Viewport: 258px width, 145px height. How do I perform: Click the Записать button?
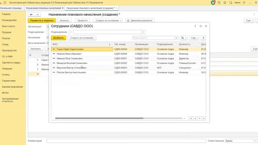(x=64, y=21)
